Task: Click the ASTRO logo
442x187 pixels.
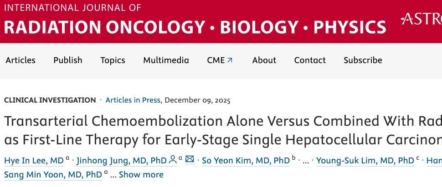Action: pyautogui.click(x=421, y=19)
